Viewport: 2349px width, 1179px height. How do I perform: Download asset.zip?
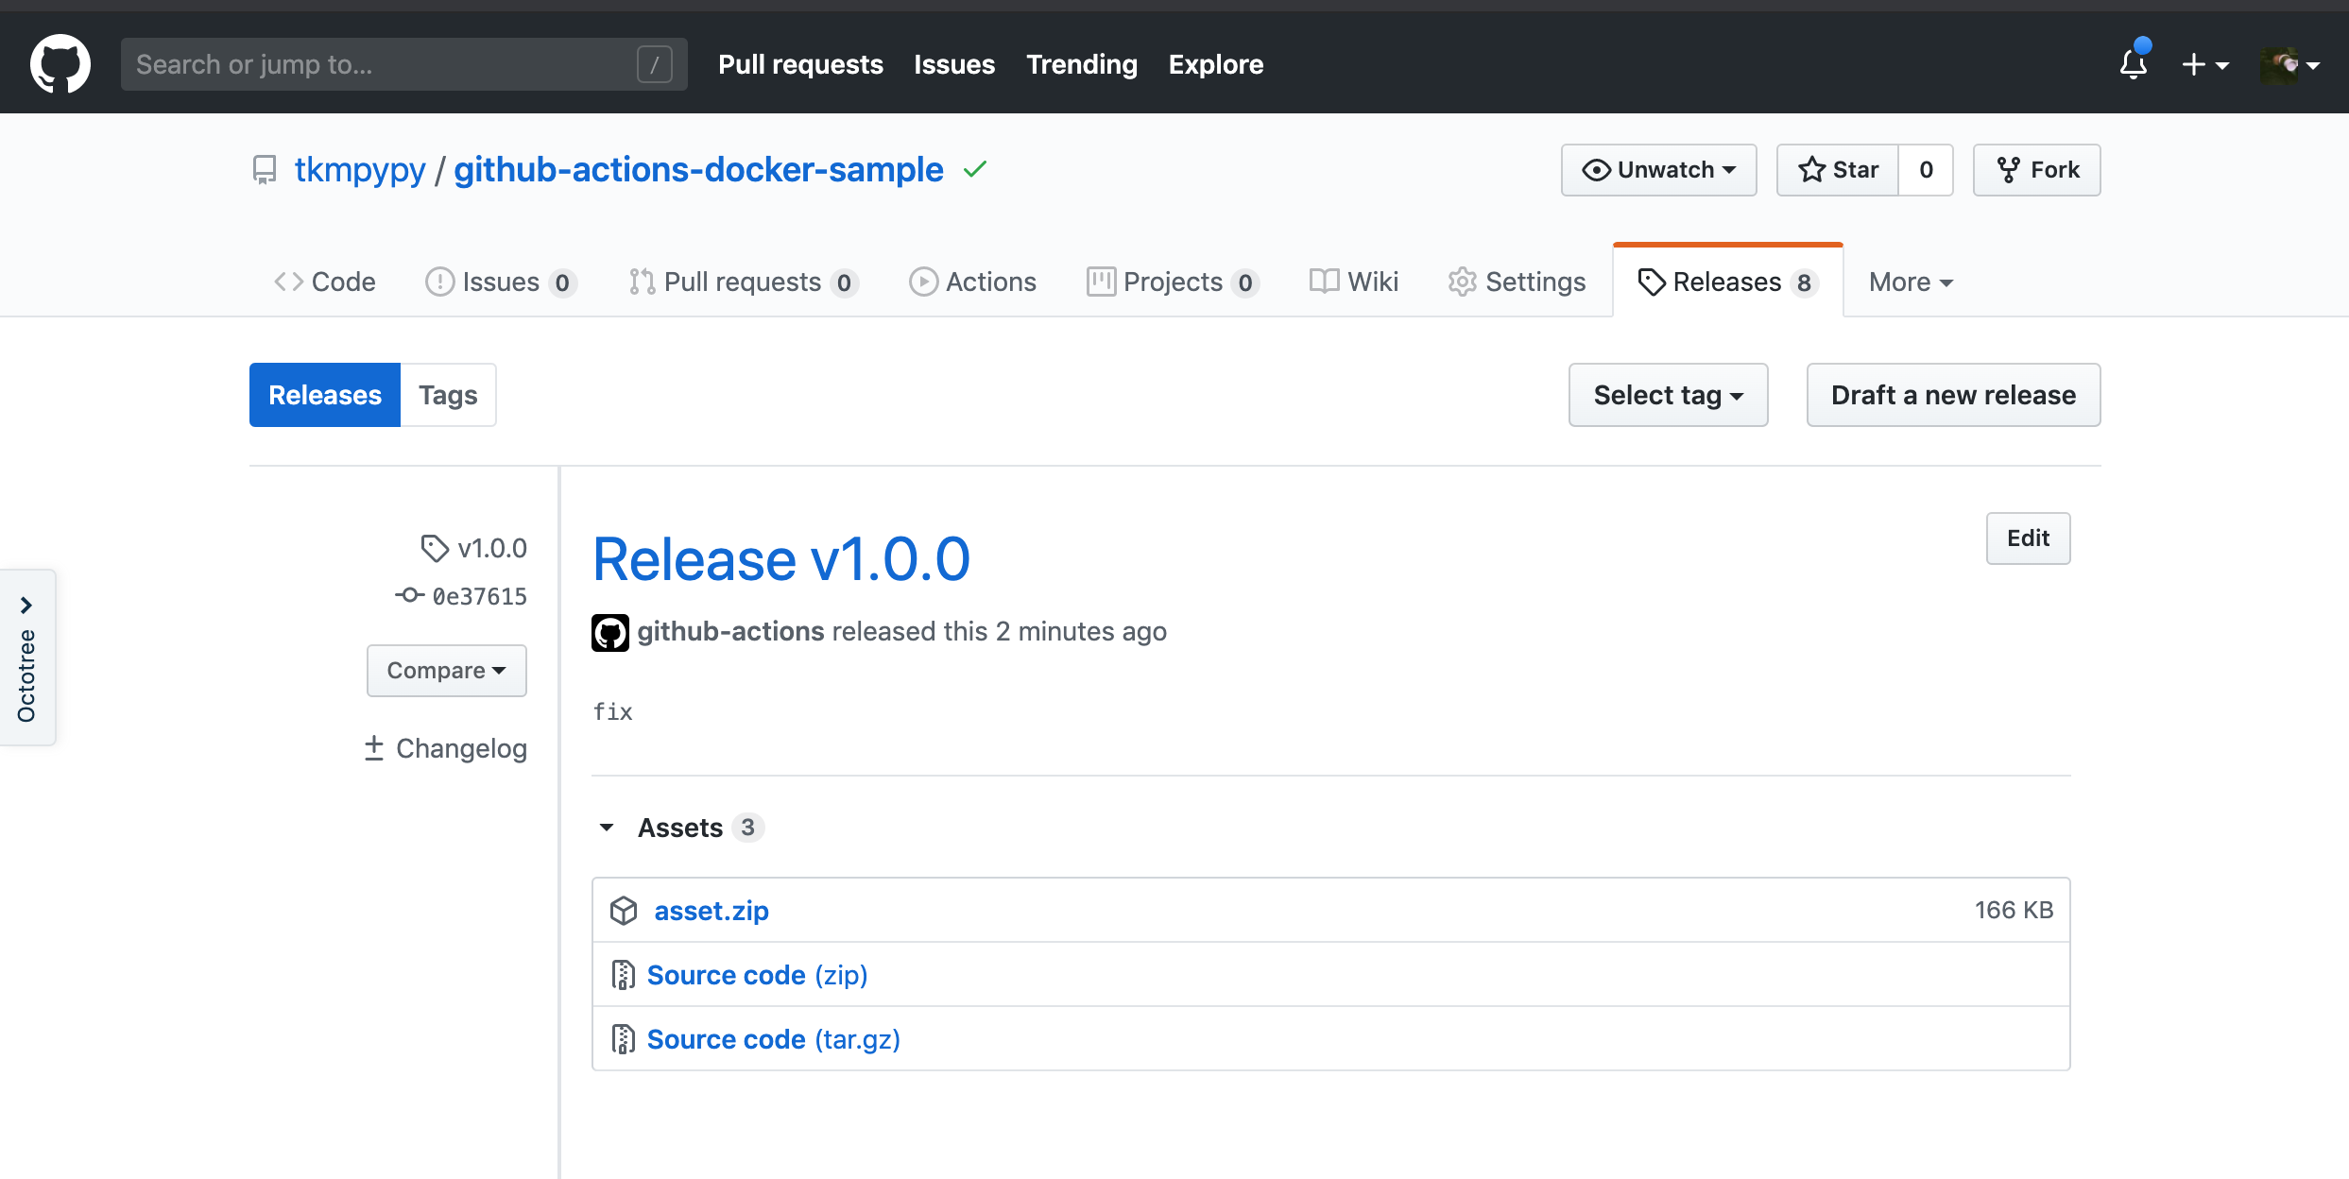[712, 911]
